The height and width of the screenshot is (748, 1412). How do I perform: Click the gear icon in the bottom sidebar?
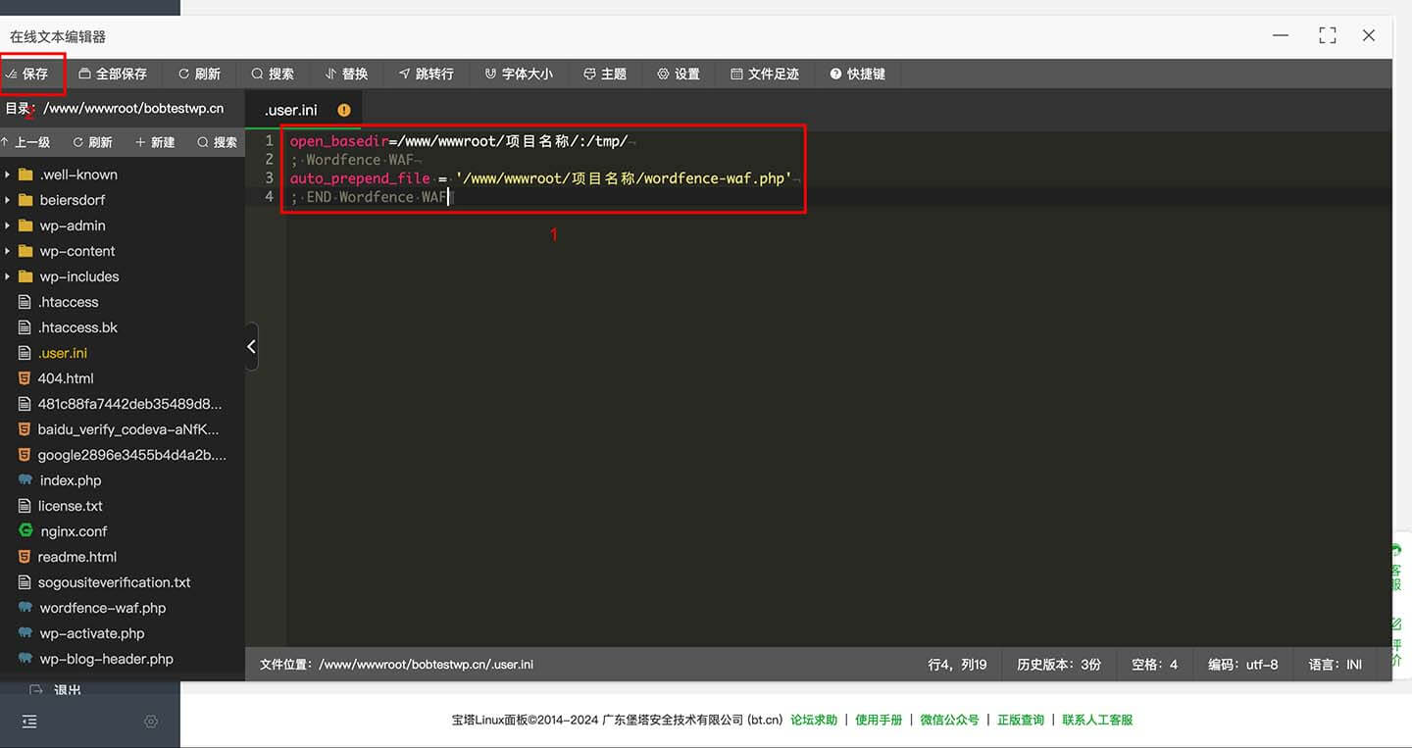(151, 722)
